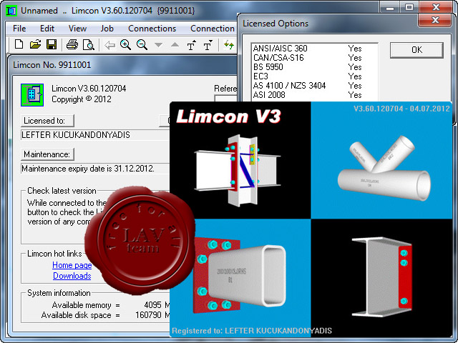Viewport: 458px width, 343px height.
Task: Click the maintenance expiry date field
Action: (95, 169)
